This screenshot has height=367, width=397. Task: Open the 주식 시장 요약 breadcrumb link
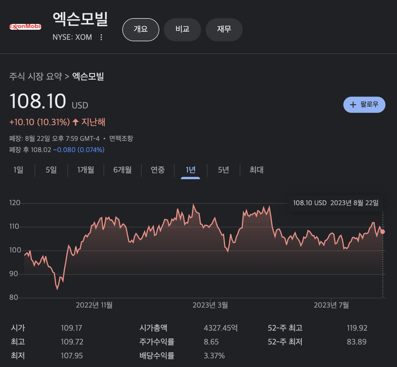tap(36, 76)
